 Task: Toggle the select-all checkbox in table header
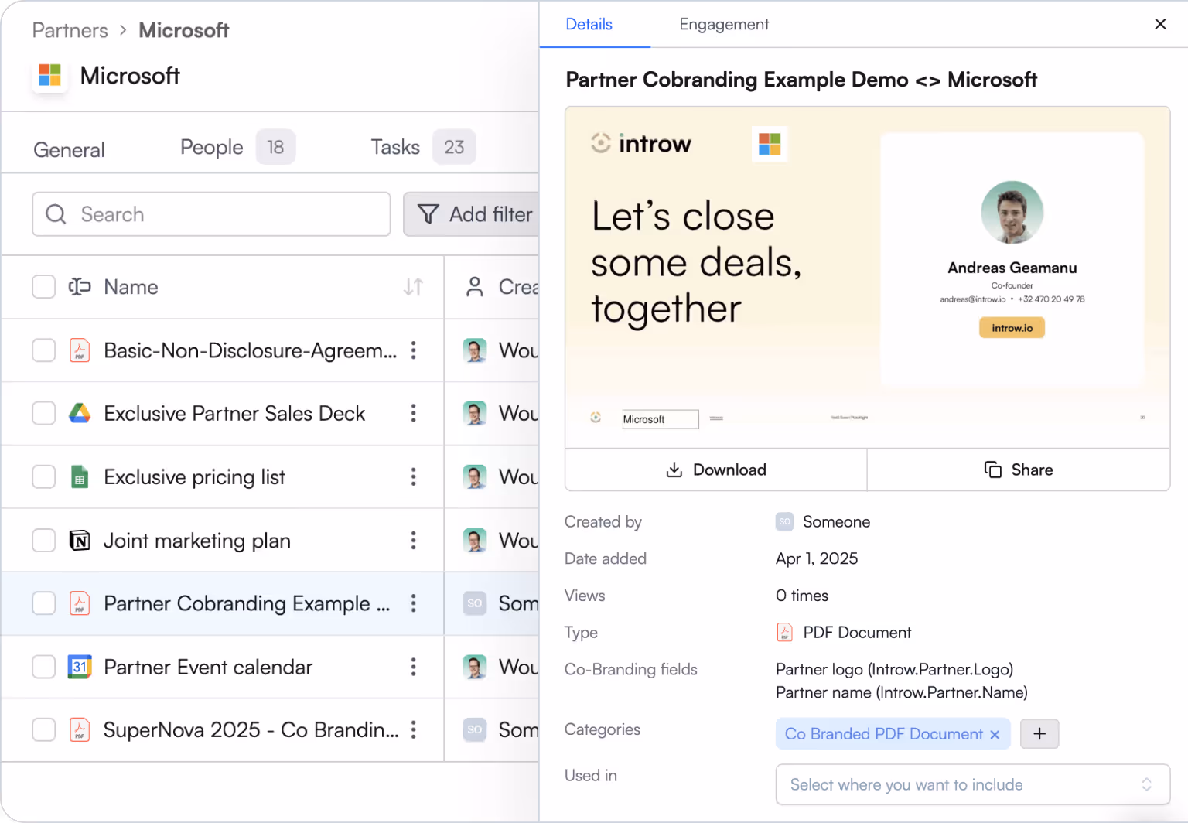[x=44, y=287]
